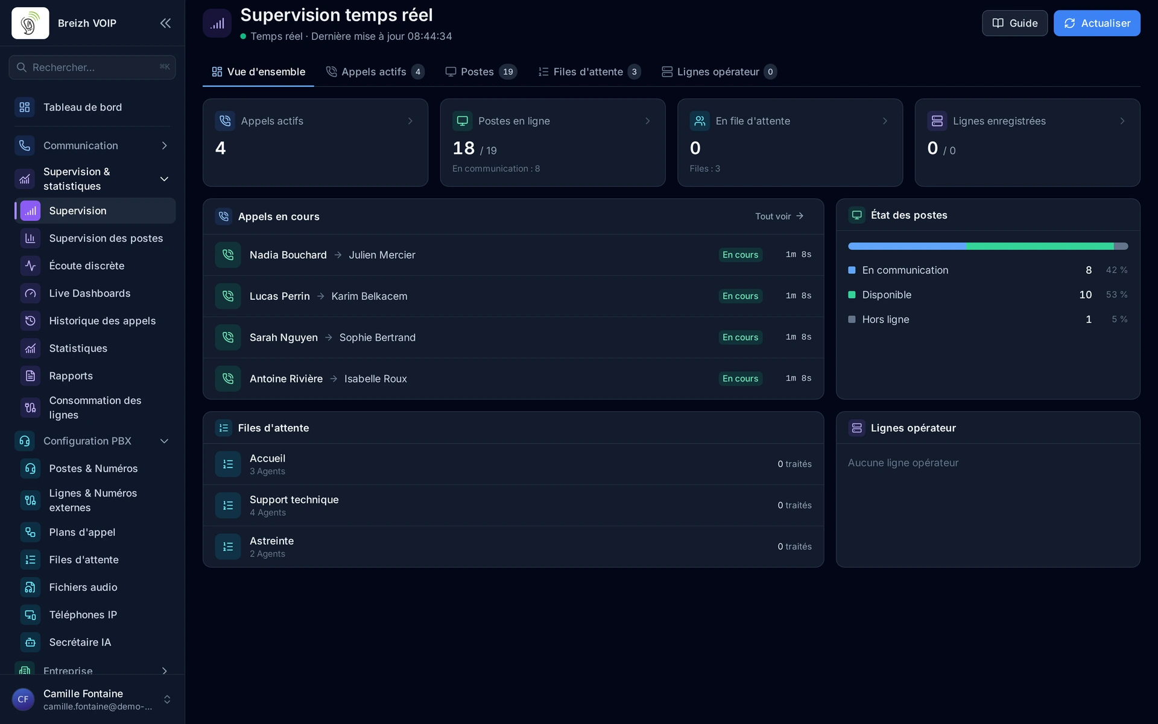Open the Guide button

[x=1014, y=23]
